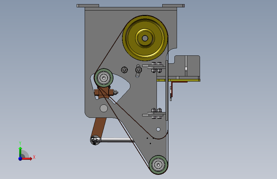277x179 pixels.
Task: Select the upper-left green idler roller
Action: click(104, 78)
